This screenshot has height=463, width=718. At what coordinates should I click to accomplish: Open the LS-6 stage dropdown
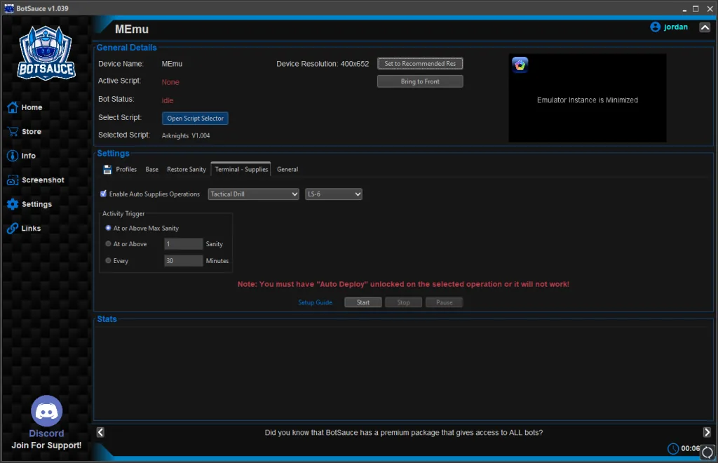click(333, 194)
